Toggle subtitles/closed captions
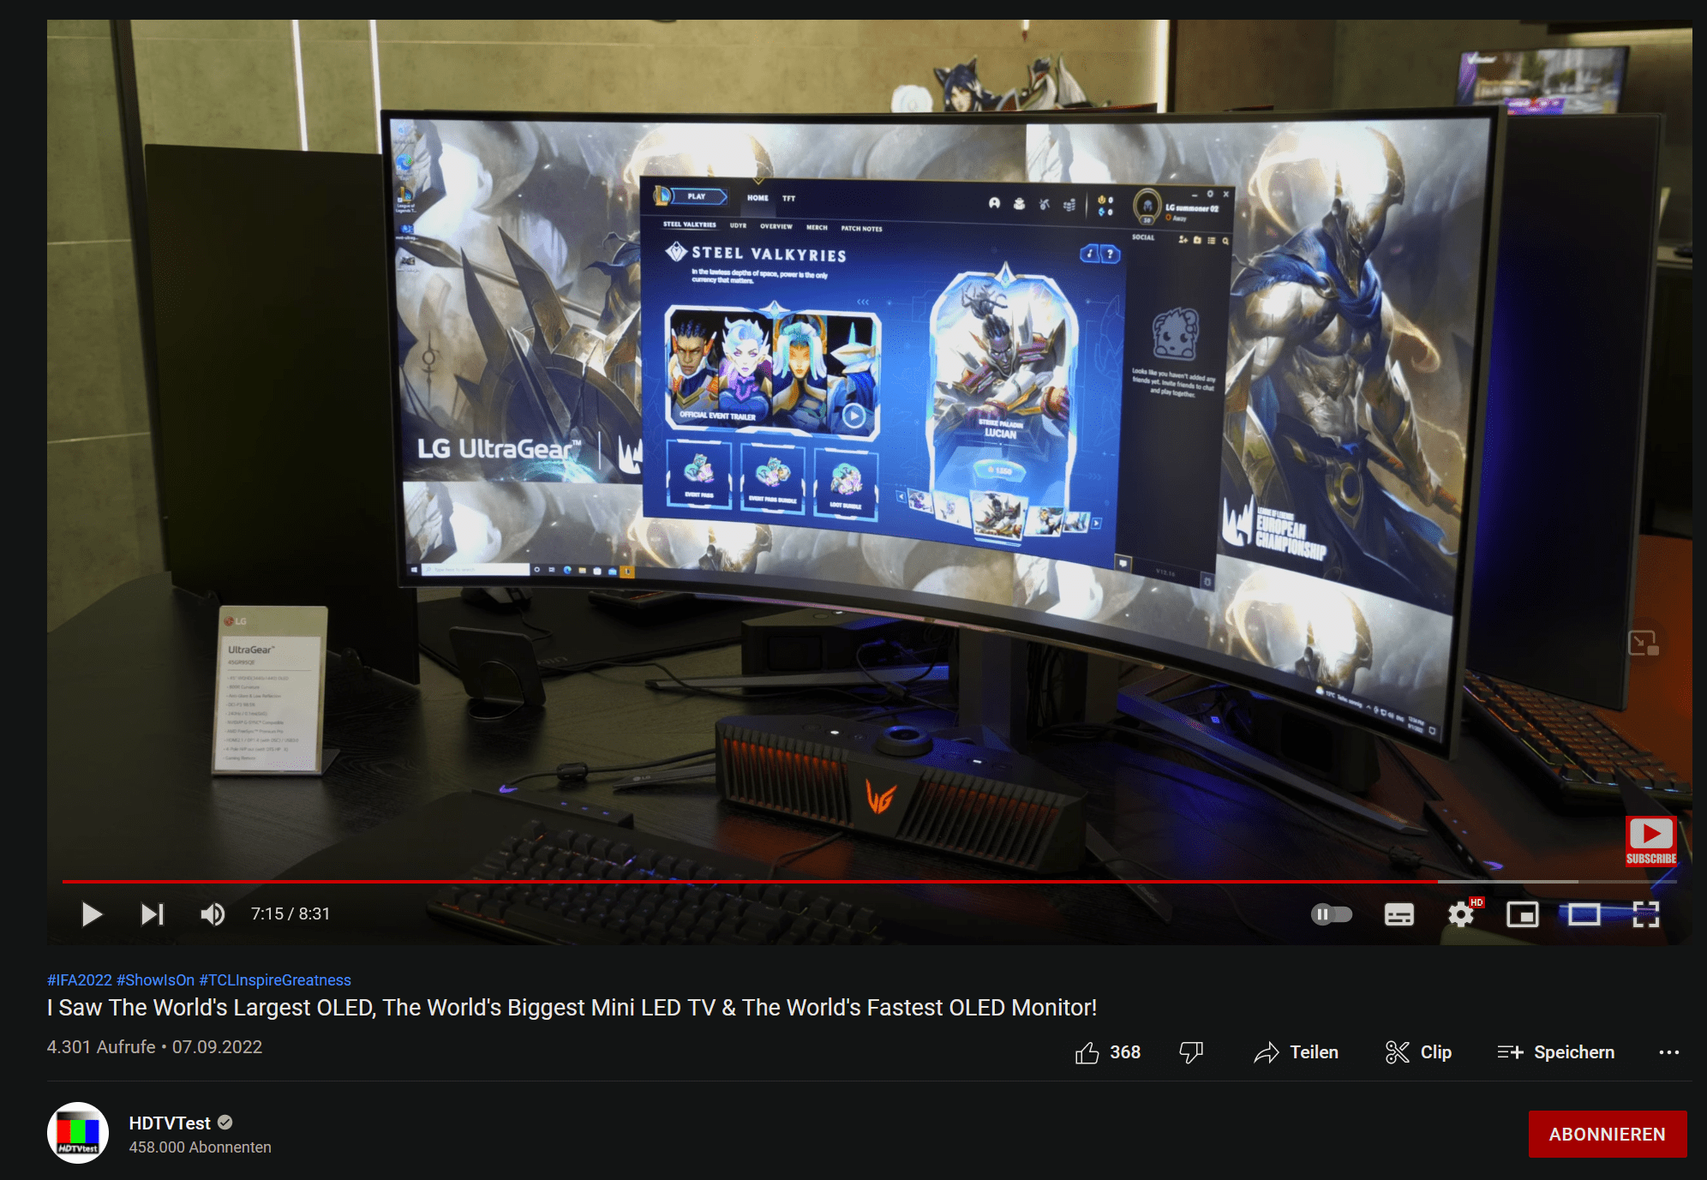This screenshot has height=1180, width=1707. pyautogui.click(x=1399, y=915)
